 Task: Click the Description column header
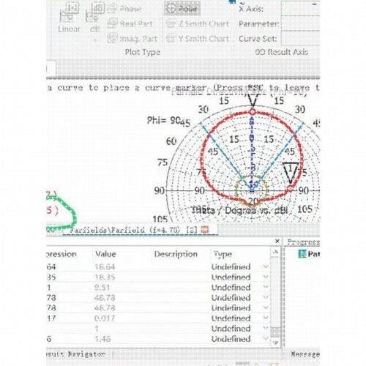(176, 254)
